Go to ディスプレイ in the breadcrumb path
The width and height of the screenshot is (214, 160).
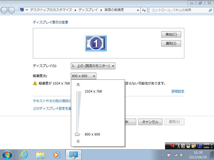coord(88,10)
